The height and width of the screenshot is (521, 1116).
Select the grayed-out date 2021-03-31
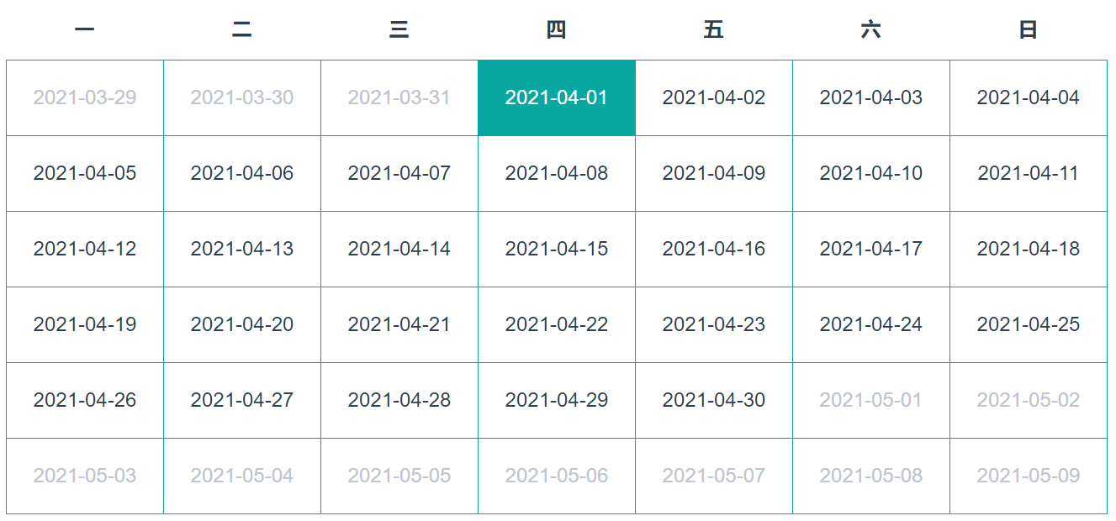click(399, 97)
